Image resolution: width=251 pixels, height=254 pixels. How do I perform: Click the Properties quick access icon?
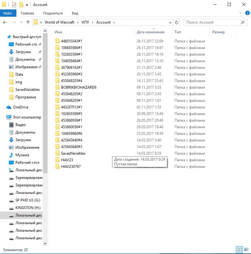point(14,5)
